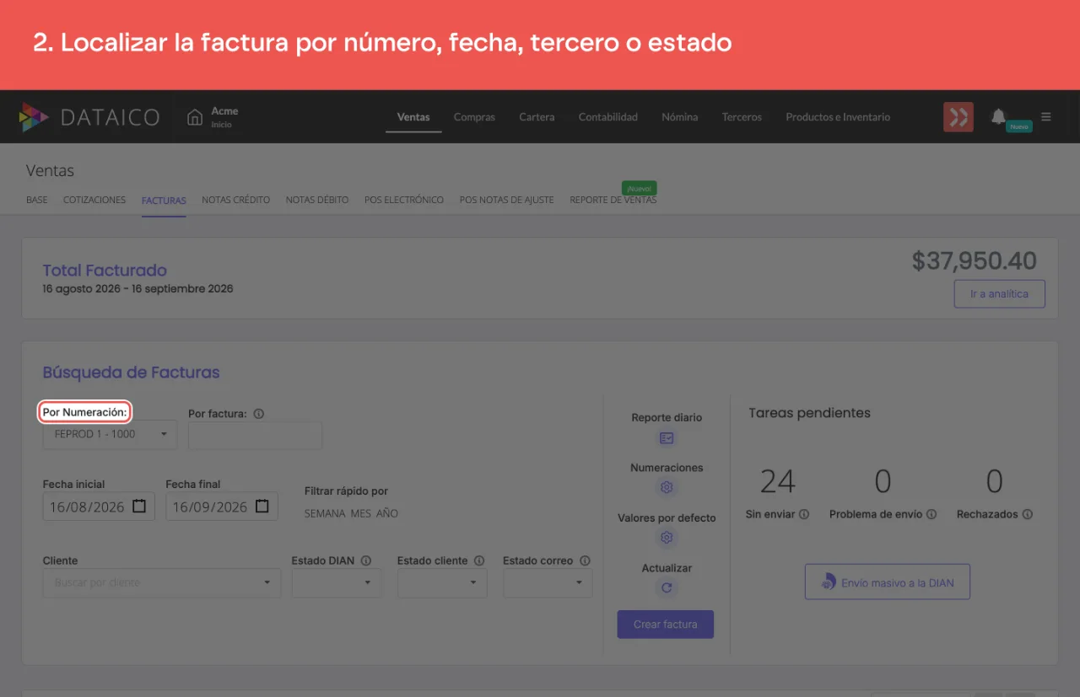Open the Reporte de Ventas tab
The height and width of the screenshot is (697, 1080).
coord(613,201)
